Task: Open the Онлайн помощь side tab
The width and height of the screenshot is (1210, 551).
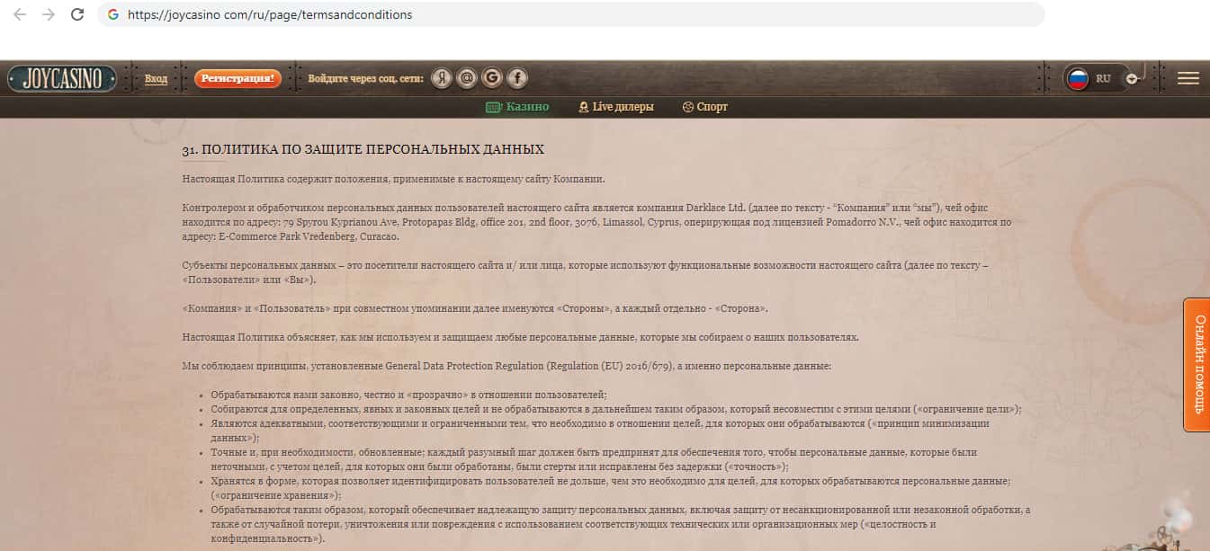Action: (1197, 364)
